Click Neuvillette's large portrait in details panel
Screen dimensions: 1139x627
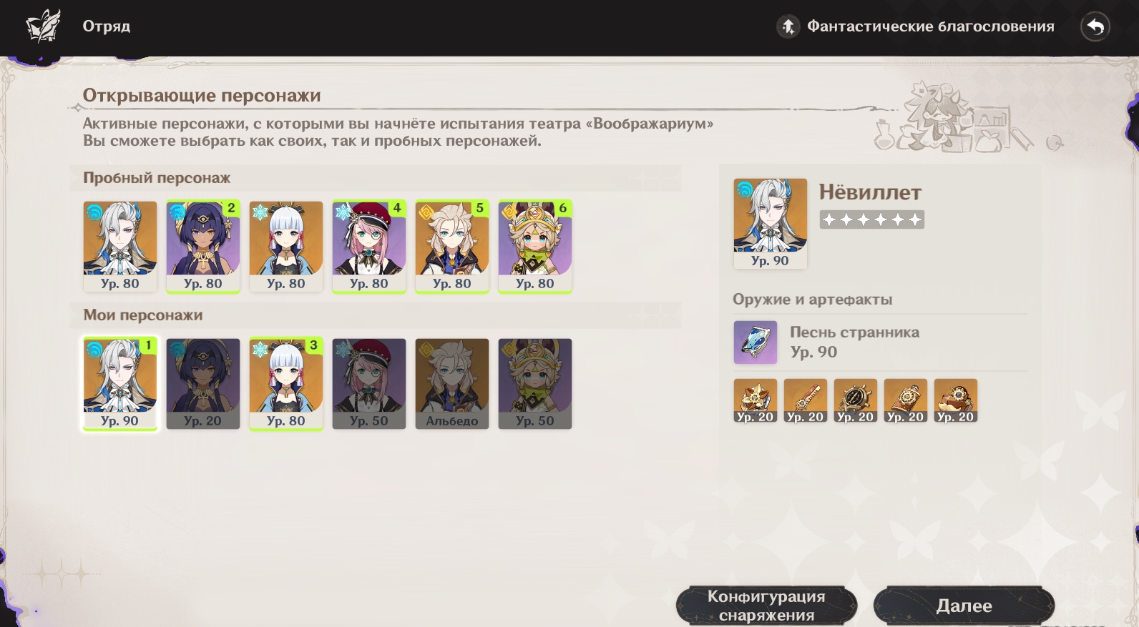click(771, 223)
